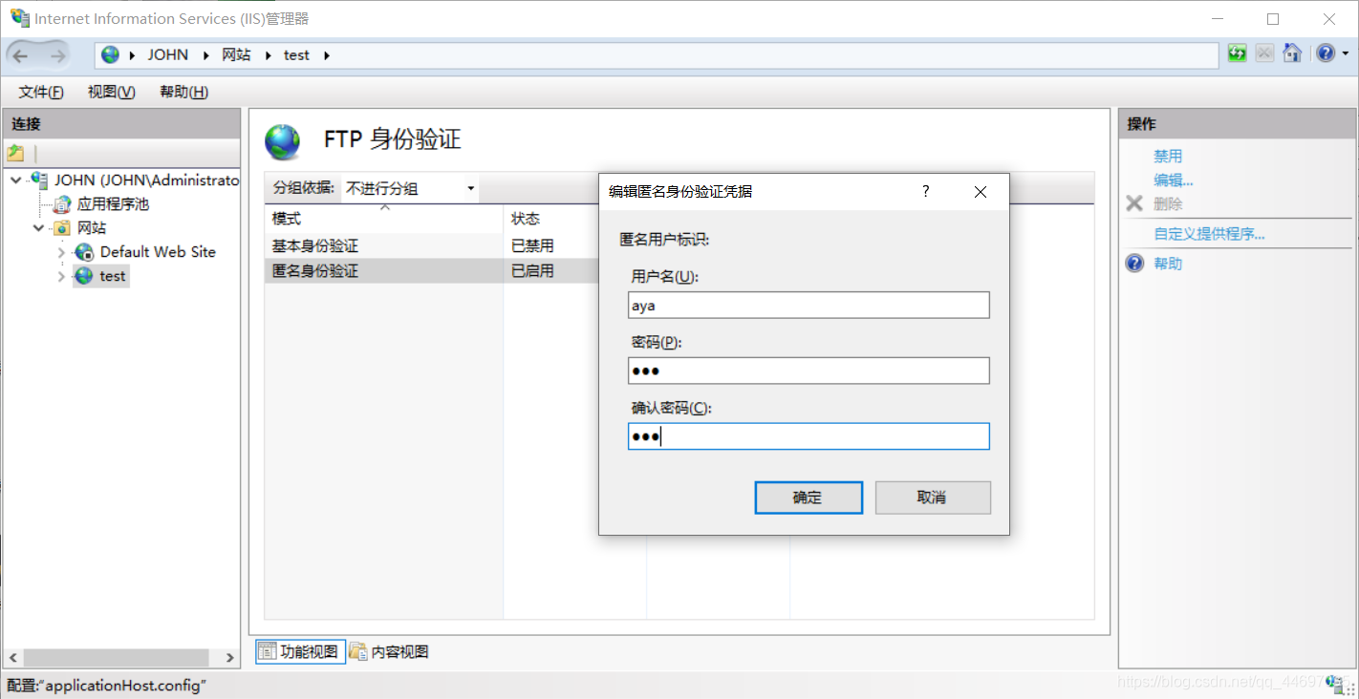Switch to the 内容视图 tab
Viewport: 1359px width, 699px height.
389,651
